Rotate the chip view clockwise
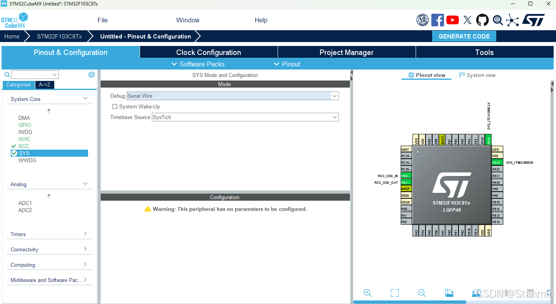Image resolution: width=556 pixels, height=304 pixels. 449,293
